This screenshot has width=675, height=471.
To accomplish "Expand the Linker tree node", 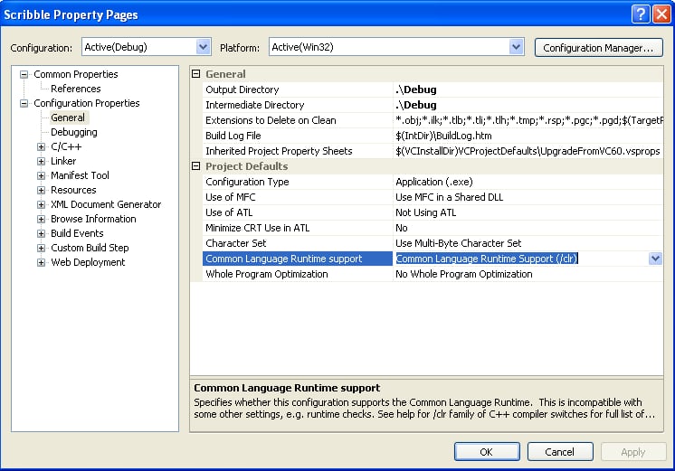I will pos(42,161).
